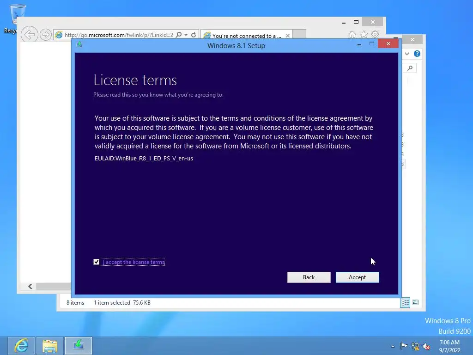Open the Tools gear in Internet Explorer
This screenshot has height=355, width=473.
[x=375, y=34]
